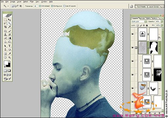
Task: Select the Eyedropper tool
Action: pos(10,54)
